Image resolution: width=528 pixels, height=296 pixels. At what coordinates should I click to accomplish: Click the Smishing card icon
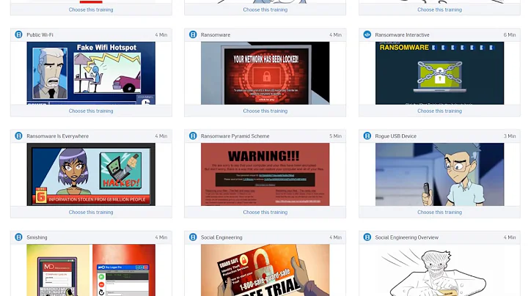tap(18, 237)
